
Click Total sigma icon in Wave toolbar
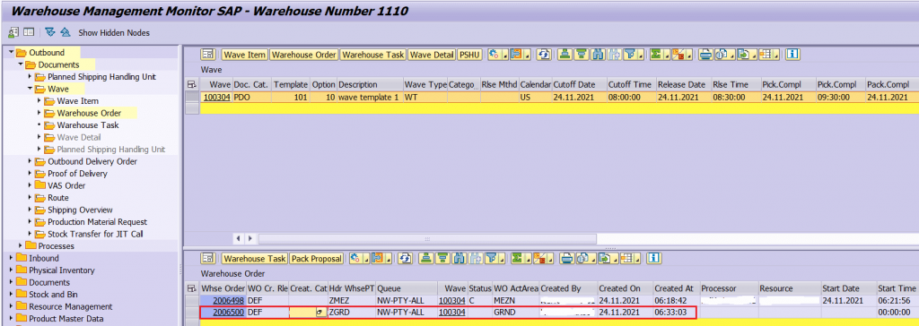[659, 55]
